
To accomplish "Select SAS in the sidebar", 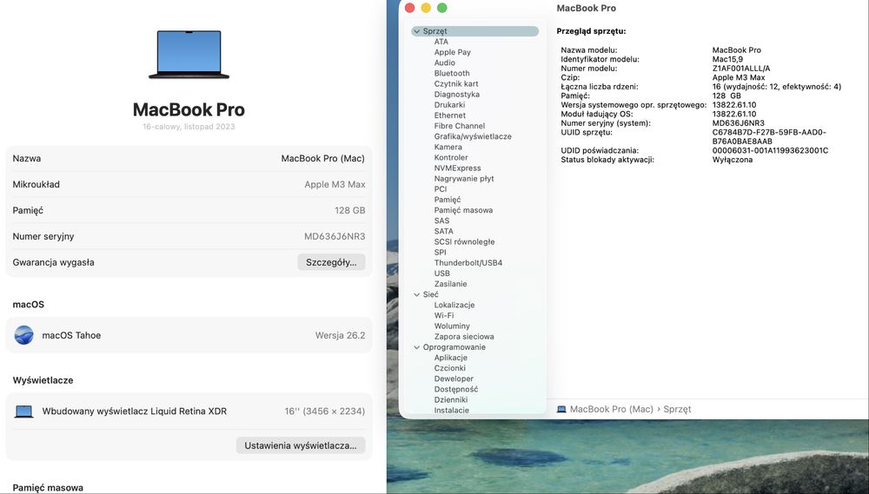I will 441,221.
